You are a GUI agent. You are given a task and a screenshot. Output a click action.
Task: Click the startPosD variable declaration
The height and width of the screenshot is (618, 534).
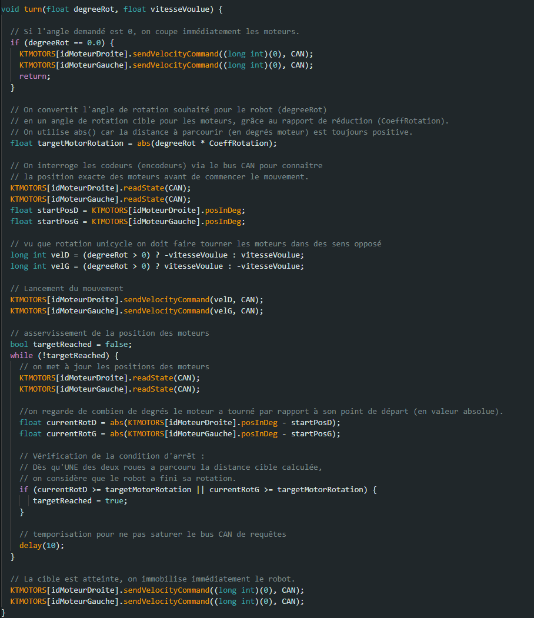click(58, 211)
